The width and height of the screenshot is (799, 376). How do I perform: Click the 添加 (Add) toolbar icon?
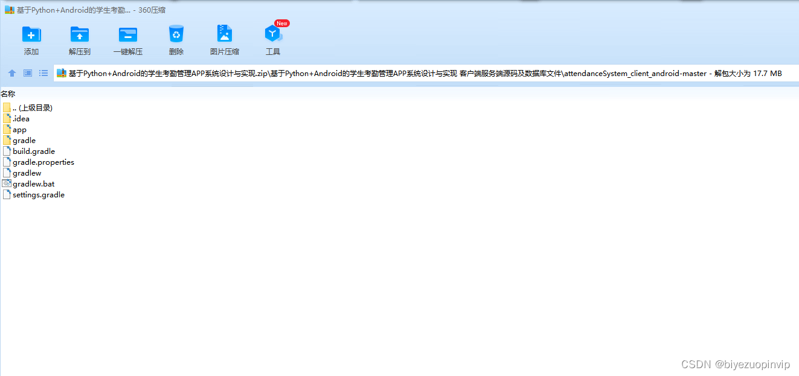click(x=31, y=37)
